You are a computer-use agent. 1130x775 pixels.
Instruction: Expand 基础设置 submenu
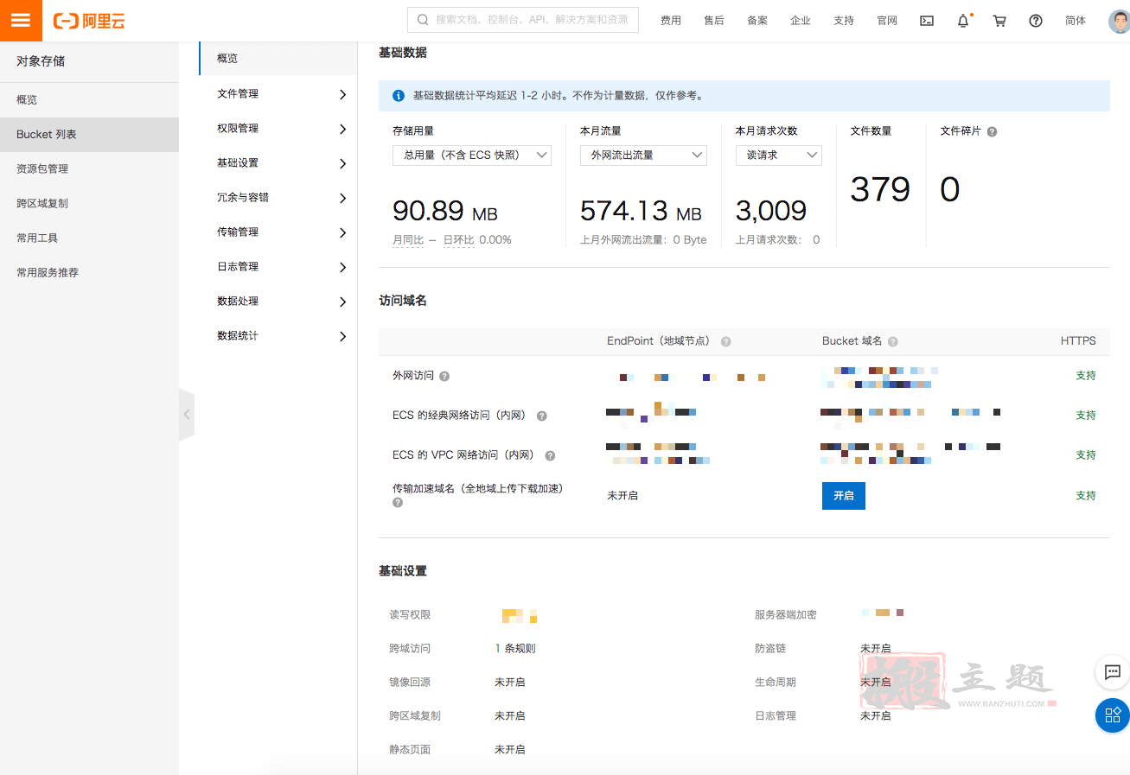278,162
